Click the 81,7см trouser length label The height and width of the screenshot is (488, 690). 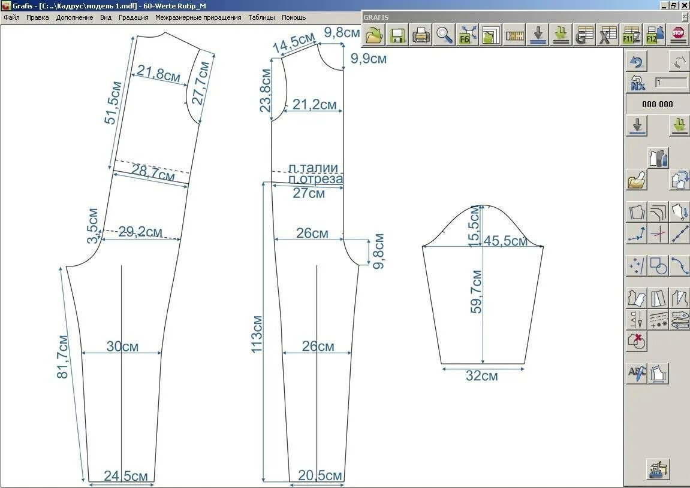[62, 357]
